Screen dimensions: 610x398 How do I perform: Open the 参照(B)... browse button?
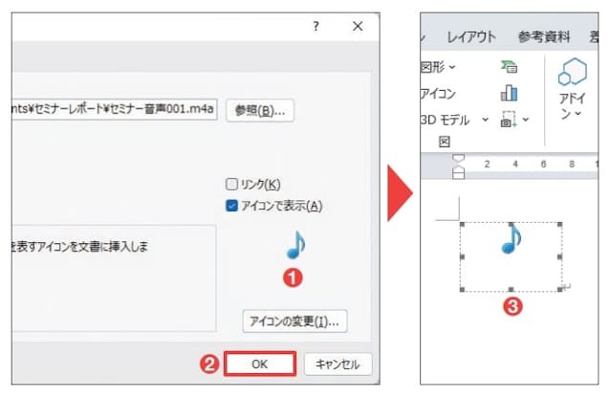pos(260,111)
